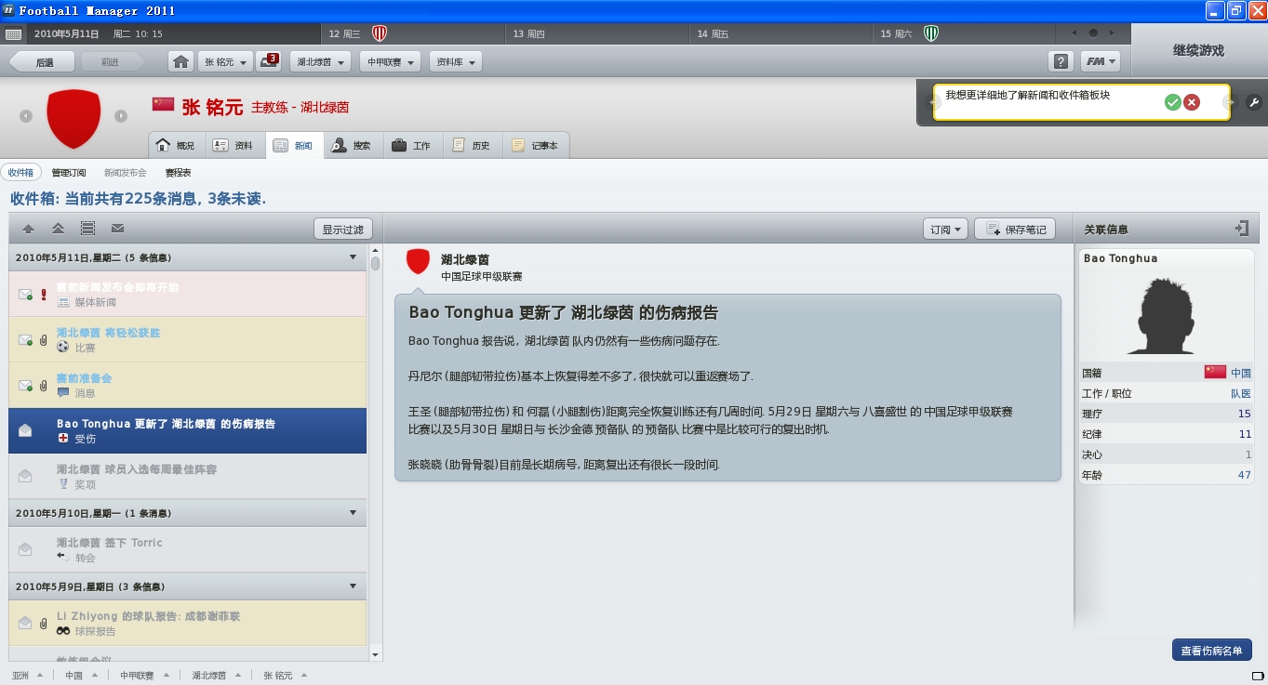Viewport: 1268px width, 685px height.
Task: Select the envelope mark-as-read inbox icon
Action: point(117,229)
